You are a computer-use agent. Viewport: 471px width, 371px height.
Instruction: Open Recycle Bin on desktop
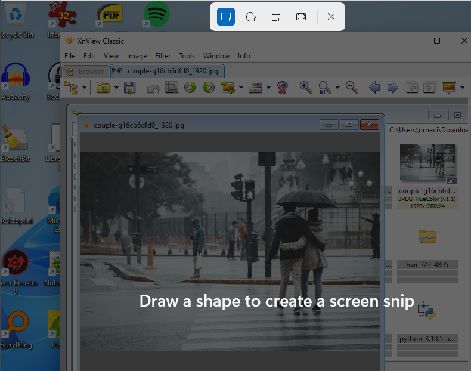(16, 20)
